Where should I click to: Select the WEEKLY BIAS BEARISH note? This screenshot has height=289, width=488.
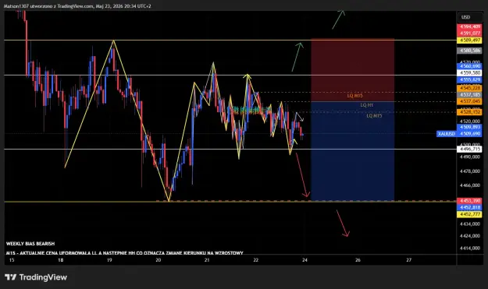30,244
